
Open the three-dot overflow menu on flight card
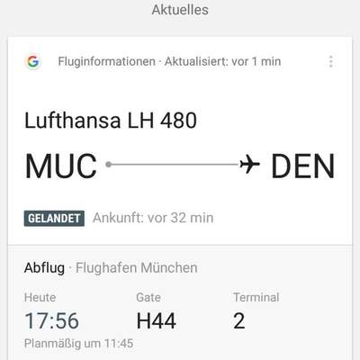(331, 61)
